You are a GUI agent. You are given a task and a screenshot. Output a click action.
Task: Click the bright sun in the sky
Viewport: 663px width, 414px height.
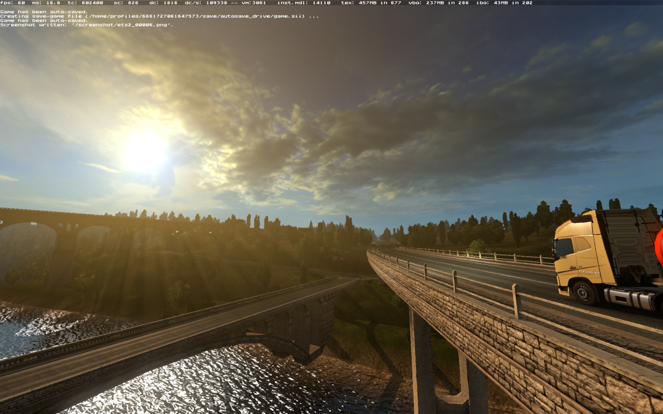(145, 152)
